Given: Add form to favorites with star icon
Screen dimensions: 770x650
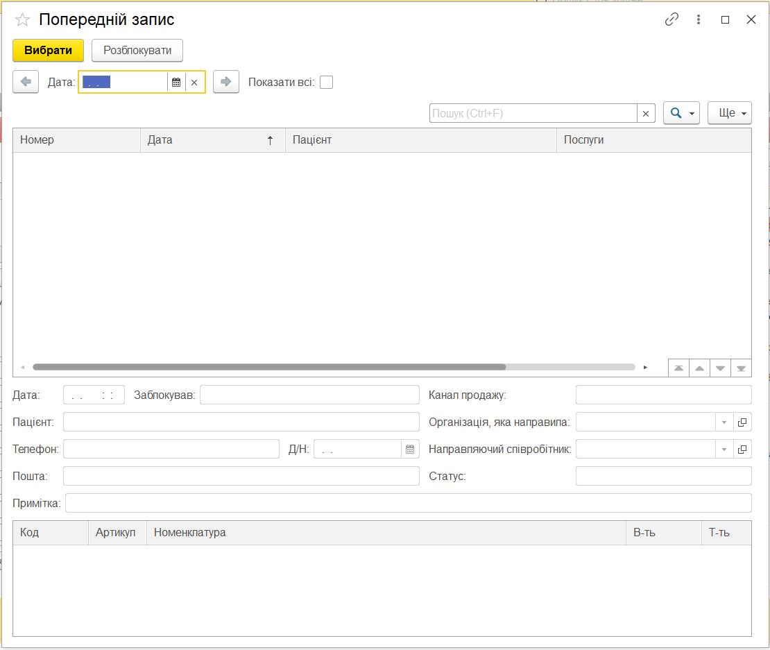Looking at the screenshot, I should pyautogui.click(x=22, y=20).
